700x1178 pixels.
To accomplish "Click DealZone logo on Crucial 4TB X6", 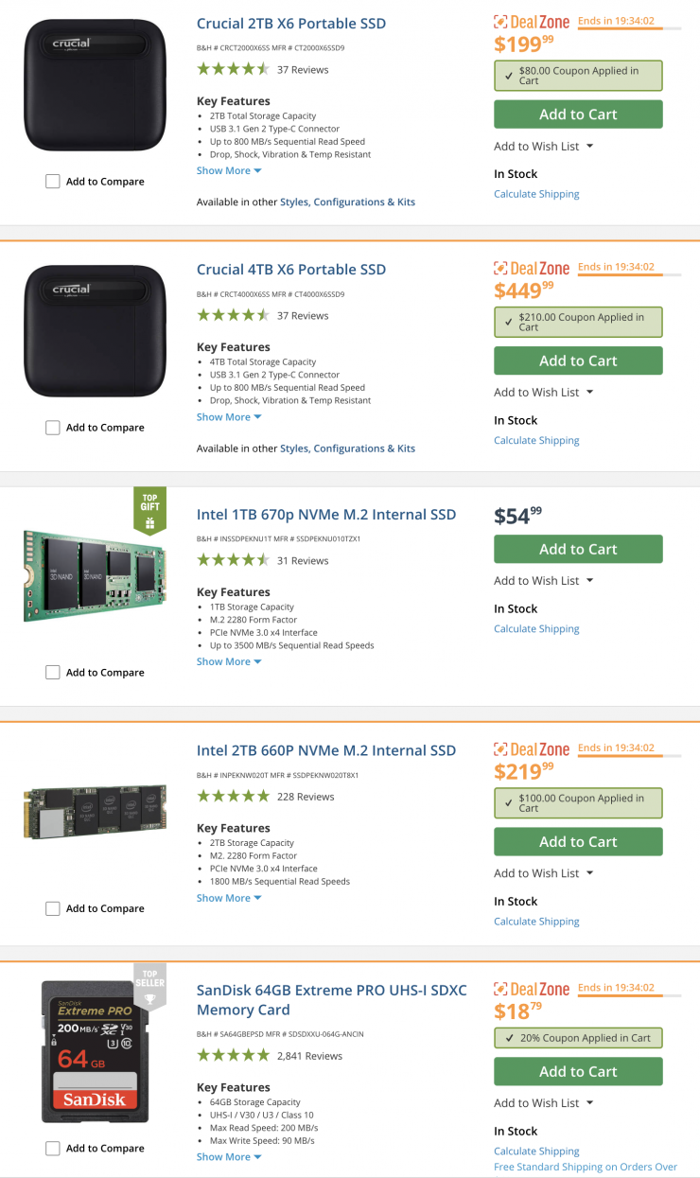I will [532, 268].
